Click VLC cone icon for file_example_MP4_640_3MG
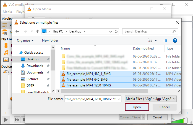The width and height of the screenshot is (193, 125). click(63, 79)
